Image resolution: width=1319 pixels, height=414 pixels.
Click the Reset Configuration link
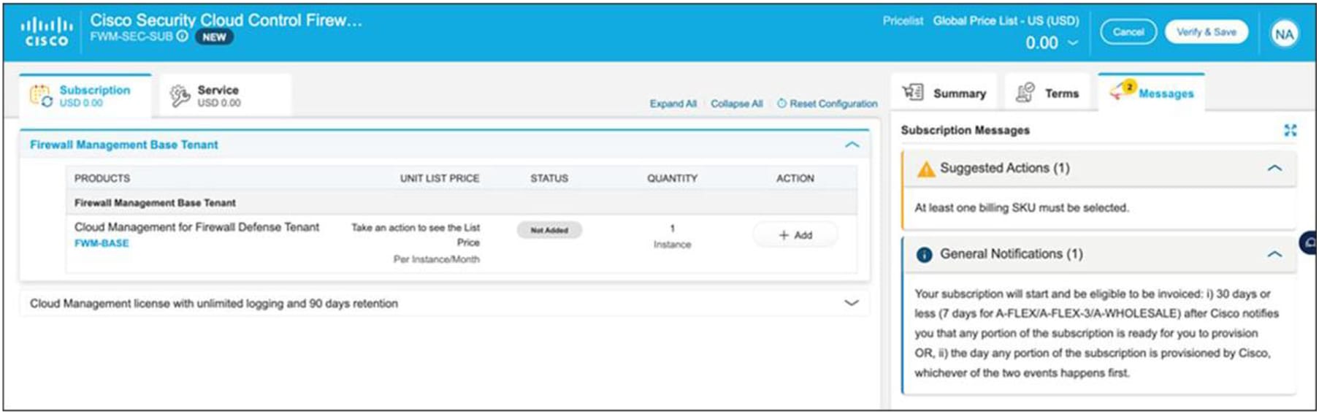pos(827,104)
